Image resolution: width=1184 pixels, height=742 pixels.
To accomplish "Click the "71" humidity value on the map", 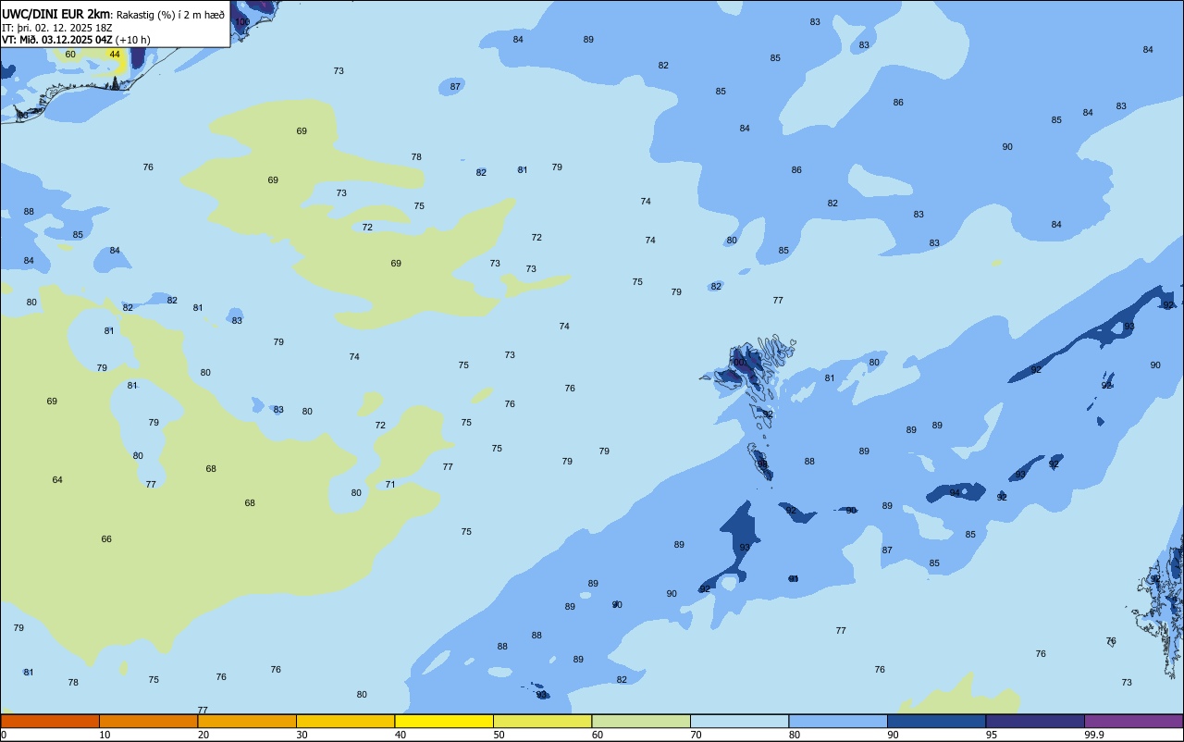I will tap(390, 485).
